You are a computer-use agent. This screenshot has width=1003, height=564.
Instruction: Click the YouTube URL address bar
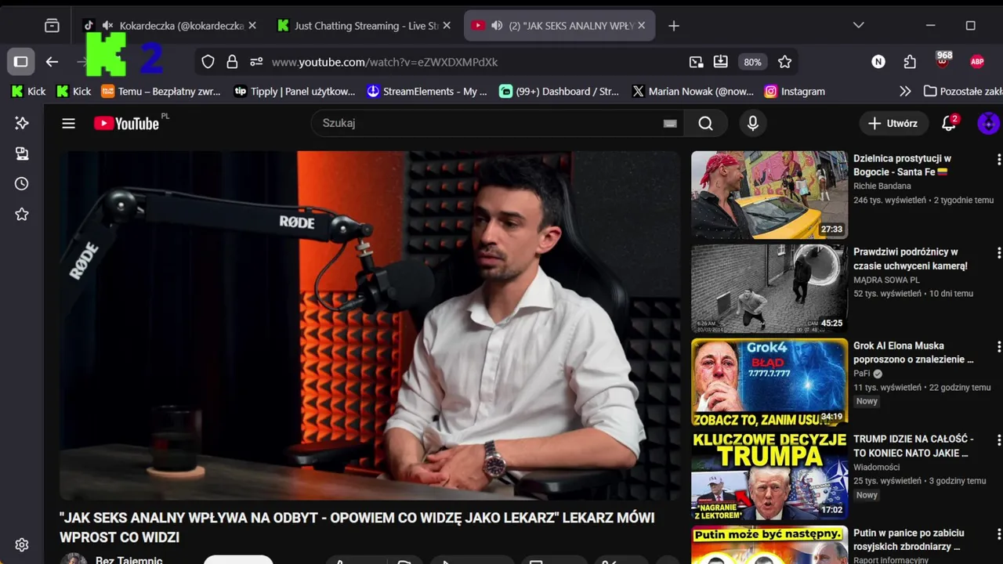[x=384, y=62]
